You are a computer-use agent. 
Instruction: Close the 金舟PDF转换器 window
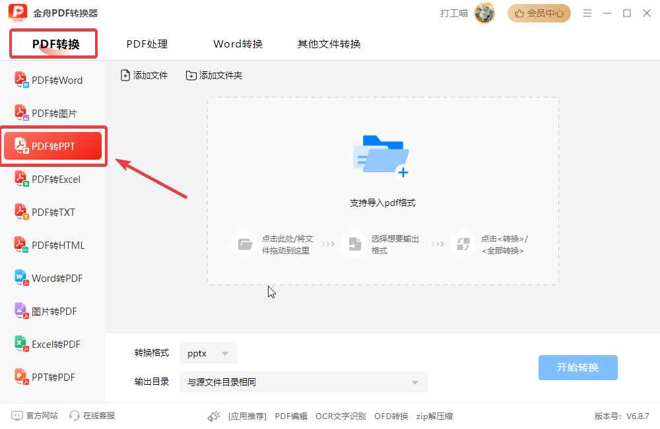[647, 13]
